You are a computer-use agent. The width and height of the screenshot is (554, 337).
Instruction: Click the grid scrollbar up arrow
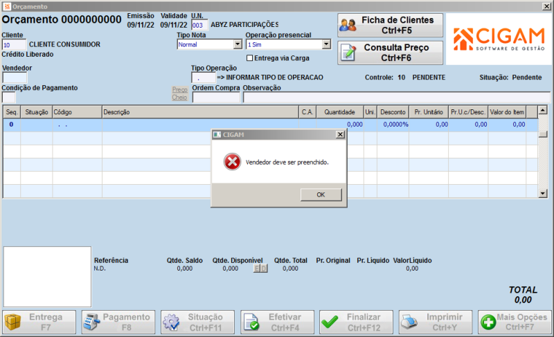(543, 111)
